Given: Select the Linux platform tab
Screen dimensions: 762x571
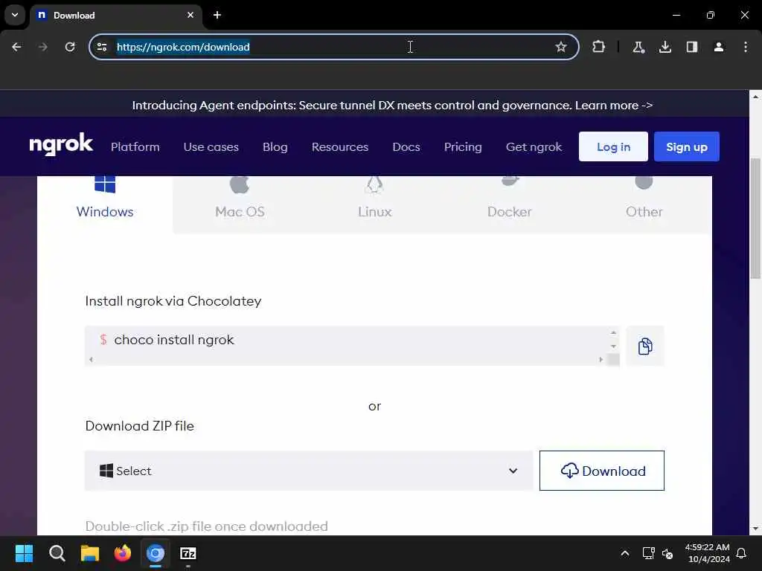Looking at the screenshot, I should click(375, 204).
